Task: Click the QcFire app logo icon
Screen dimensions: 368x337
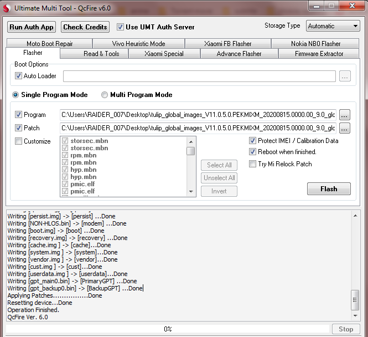Action: click(7, 8)
